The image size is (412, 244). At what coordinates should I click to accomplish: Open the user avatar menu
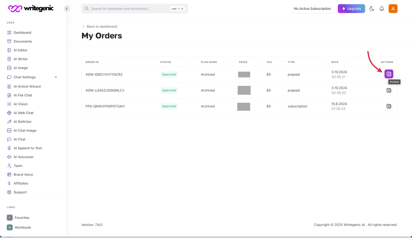(393, 9)
